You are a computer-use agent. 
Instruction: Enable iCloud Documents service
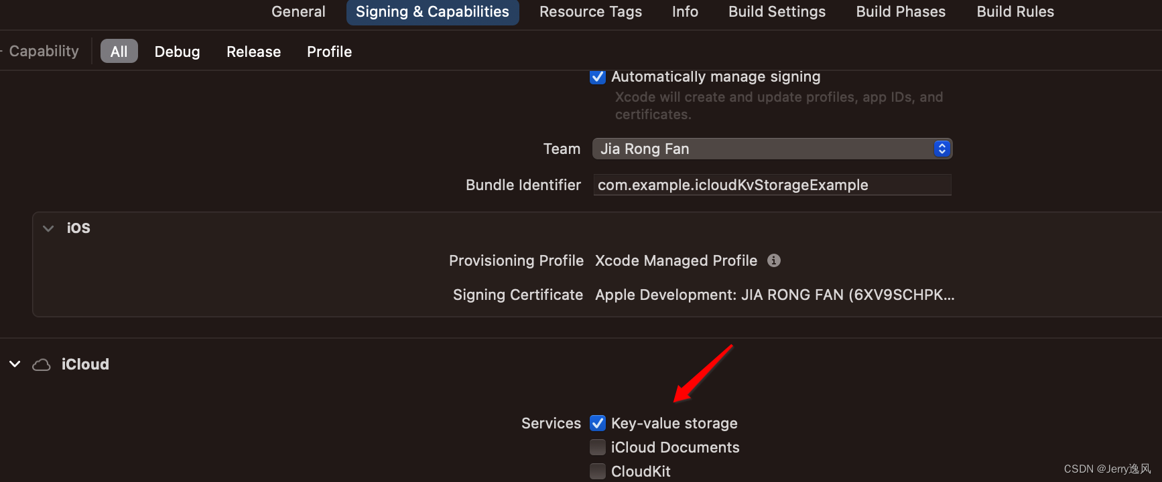point(598,447)
